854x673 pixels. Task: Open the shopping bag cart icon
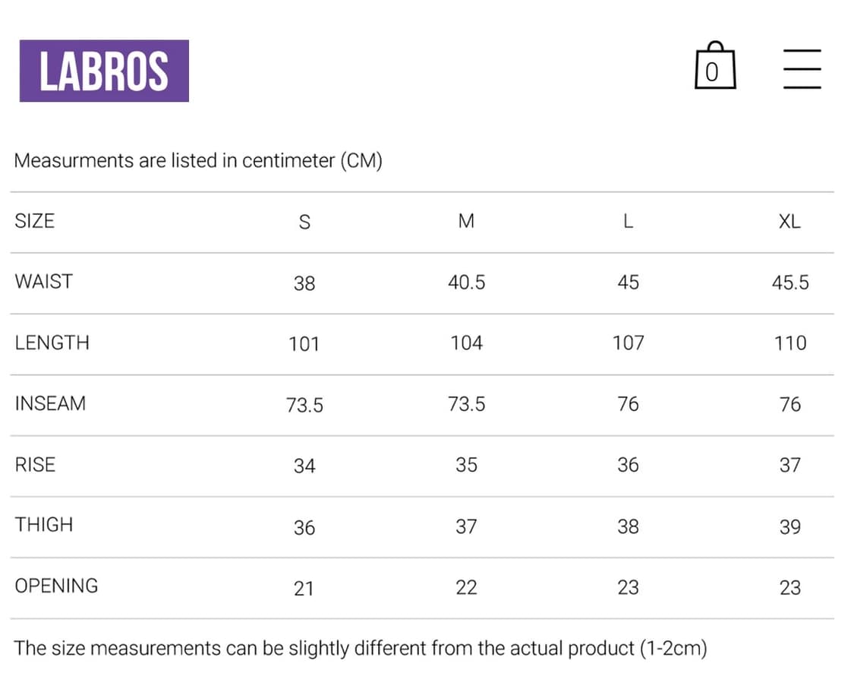[714, 65]
